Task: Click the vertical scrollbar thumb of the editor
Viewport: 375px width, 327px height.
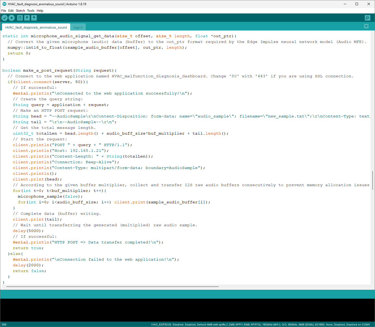Action: [x=373, y=180]
